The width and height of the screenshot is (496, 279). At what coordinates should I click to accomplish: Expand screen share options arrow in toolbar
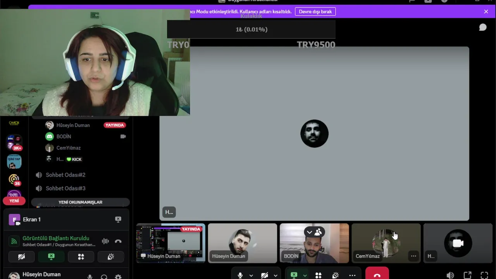click(x=305, y=275)
